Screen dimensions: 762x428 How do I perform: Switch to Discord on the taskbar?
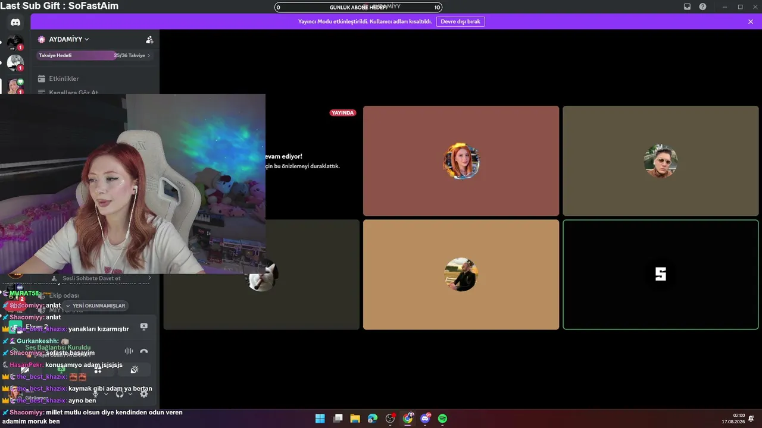425,418
